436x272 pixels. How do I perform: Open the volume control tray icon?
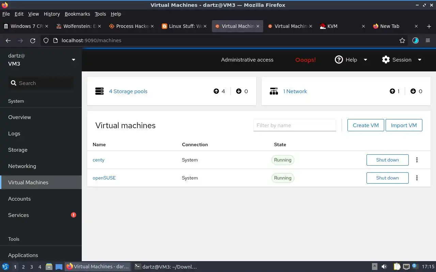click(384, 267)
